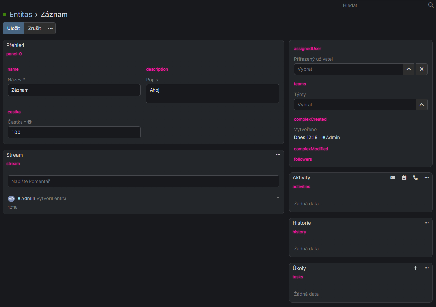Screen dimensions: 436x307
Task: Open Aktivity panel three-dot menu
Action: pos(426,178)
